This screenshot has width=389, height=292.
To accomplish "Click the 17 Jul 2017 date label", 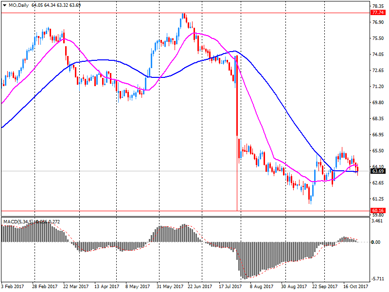I will click(x=230, y=287).
